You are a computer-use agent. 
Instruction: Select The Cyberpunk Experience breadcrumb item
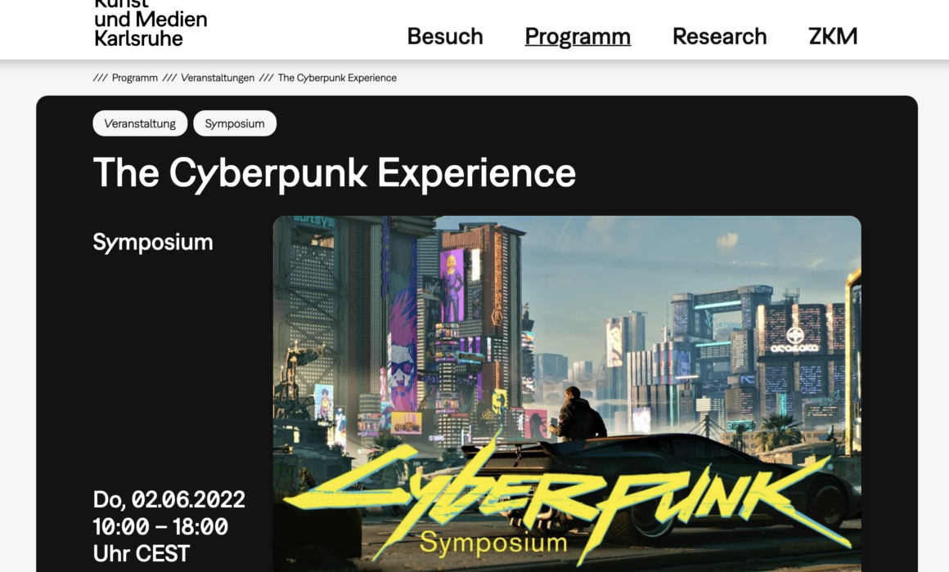click(x=337, y=78)
